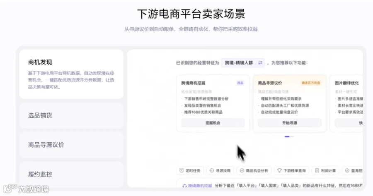Open the 图片翻译优化 card title
Viewport: 373px width, 196px height.
pos(347,83)
